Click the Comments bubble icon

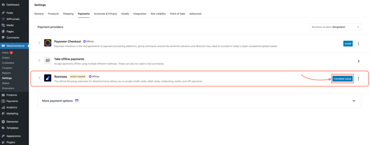click(x=3, y=38)
